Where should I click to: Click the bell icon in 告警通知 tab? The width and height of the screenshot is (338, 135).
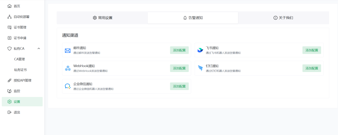(185, 18)
